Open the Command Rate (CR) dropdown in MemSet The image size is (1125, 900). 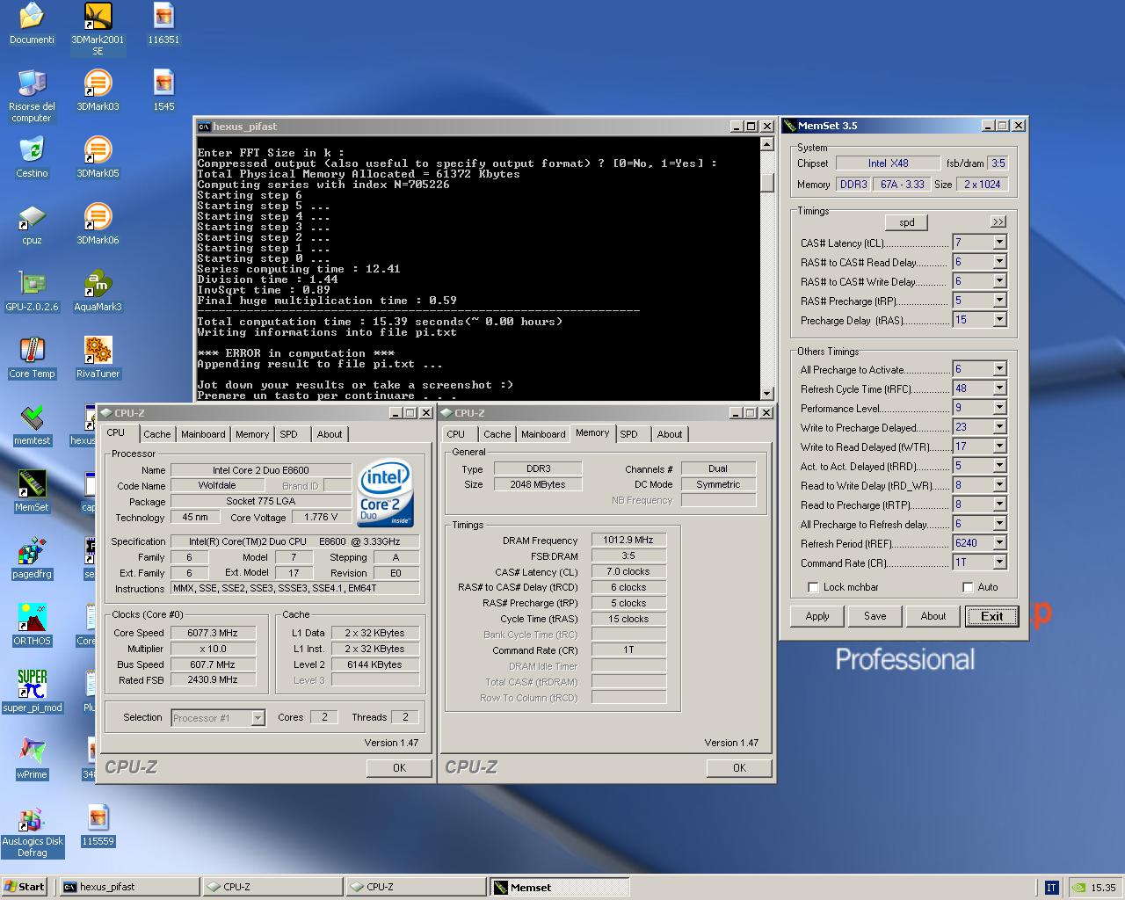coord(999,562)
